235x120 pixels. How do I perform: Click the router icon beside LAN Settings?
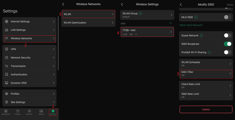[x=7, y=30]
